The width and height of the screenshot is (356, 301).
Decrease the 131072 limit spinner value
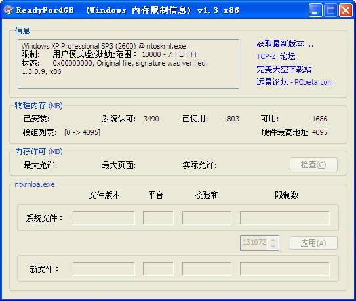[273, 246]
